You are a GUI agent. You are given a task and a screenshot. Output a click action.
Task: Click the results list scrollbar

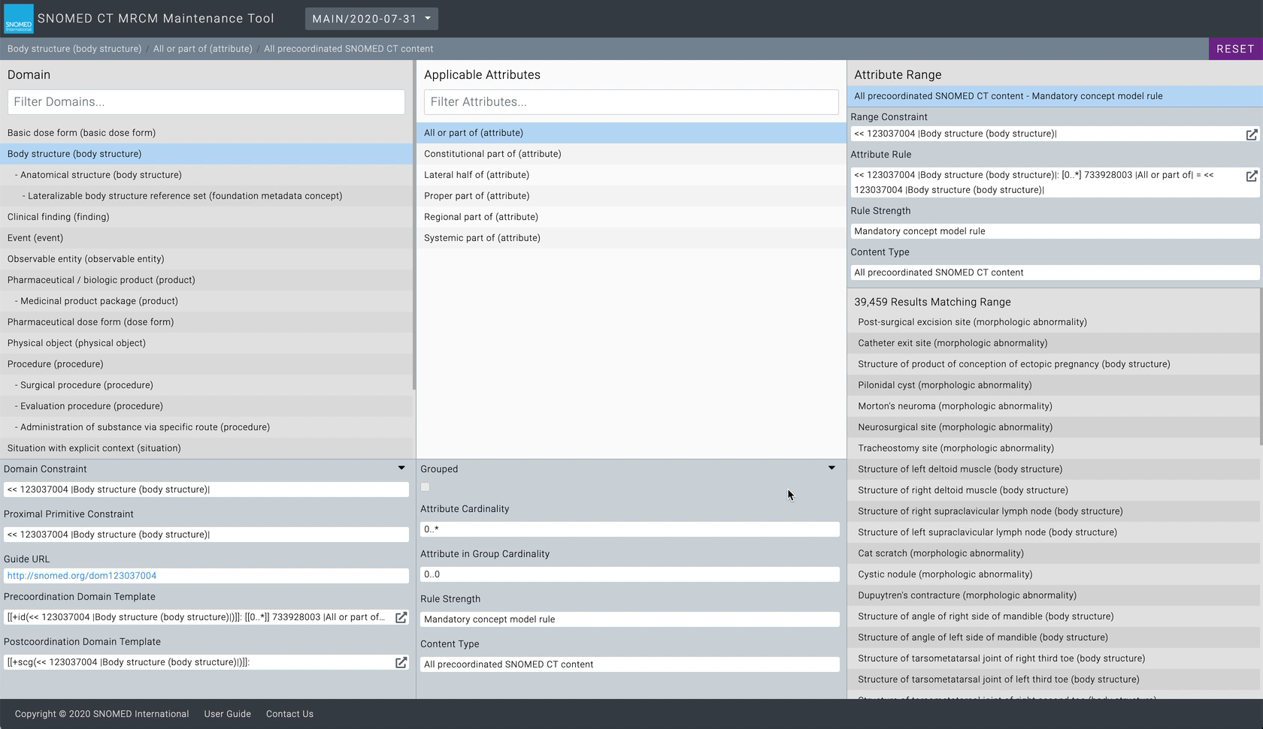pos(1261,366)
